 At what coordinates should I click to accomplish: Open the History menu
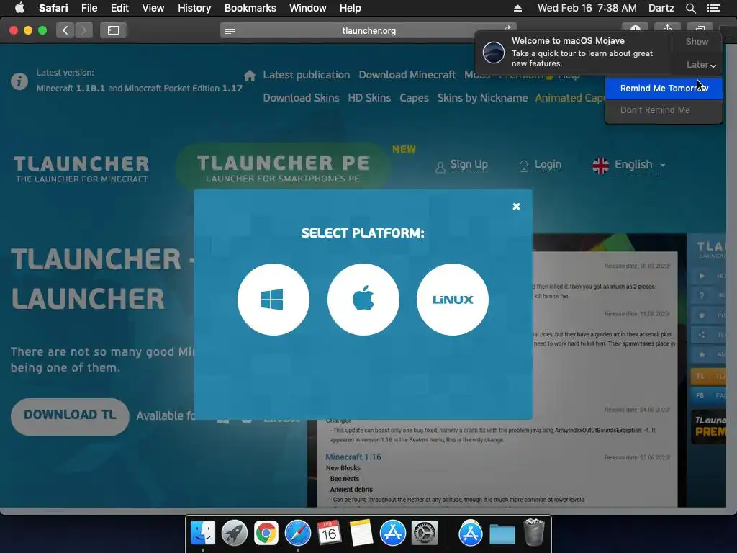coord(194,8)
